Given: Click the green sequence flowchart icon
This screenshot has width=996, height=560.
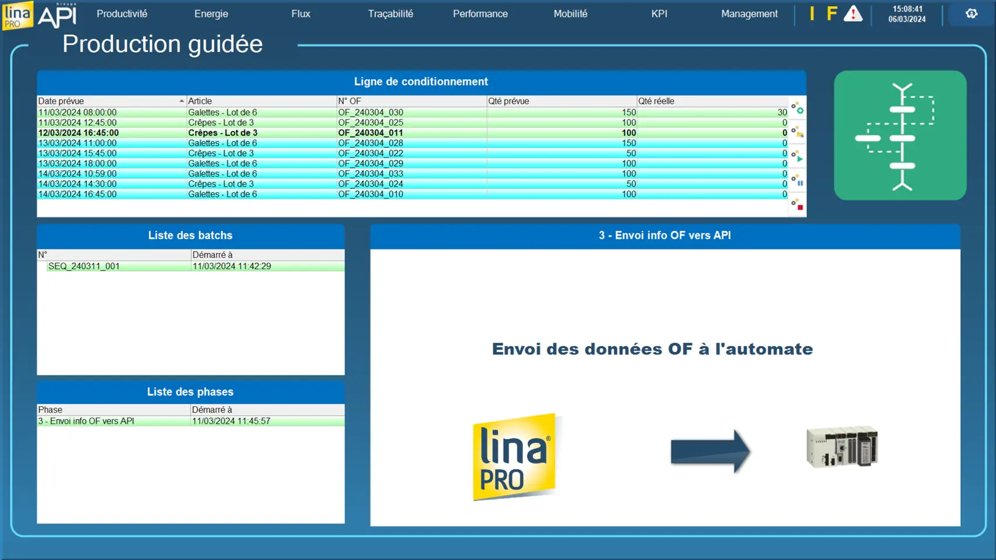Looking at the screenshot, I should 900,135.
